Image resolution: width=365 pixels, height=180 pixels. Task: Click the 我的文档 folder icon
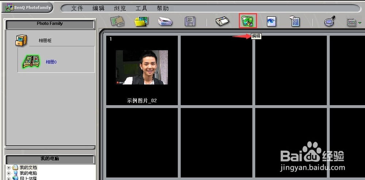pyautogui.click(x=15, y=168)
